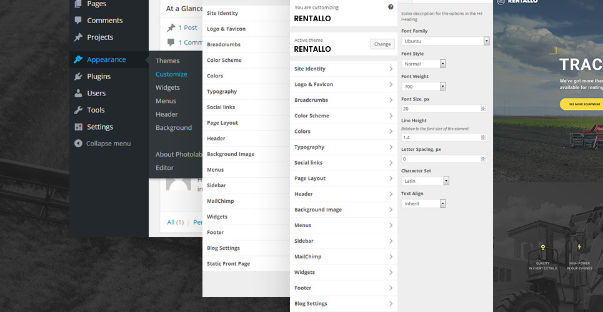The width and height of the screenshot is (603, 312).
Task: Click the Comments speech bubble icon
Action: pyautogui.click(x=78, y=21)
